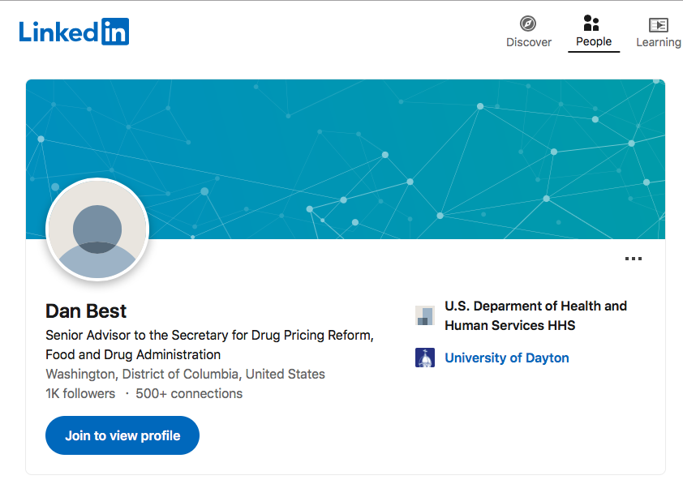Click Dan Best's default profile avatar
This screenshot has height=497, width=683.
(x=97, y=229)
